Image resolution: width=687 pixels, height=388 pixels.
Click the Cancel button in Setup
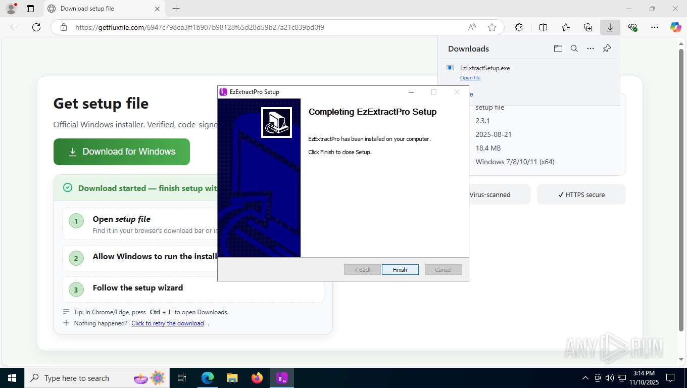[444, 270]
